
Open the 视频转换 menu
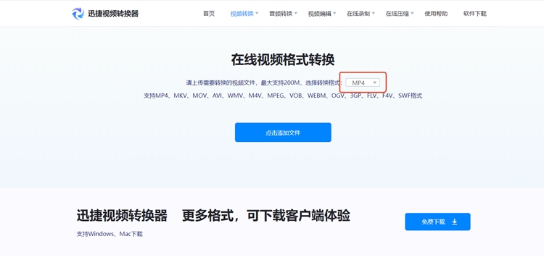pyautogui.click(x=242, y=14)
